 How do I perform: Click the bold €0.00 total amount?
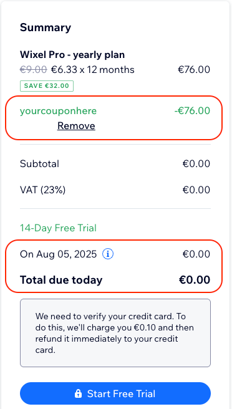(x=195, y=280)
